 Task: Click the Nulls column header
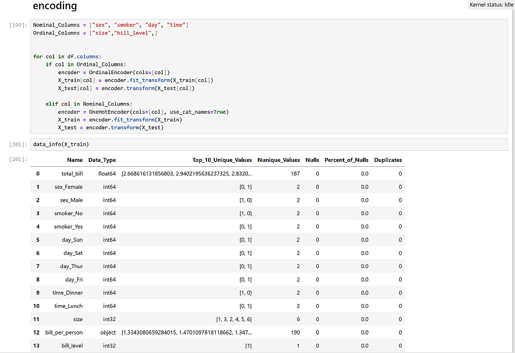pos(312,160)
